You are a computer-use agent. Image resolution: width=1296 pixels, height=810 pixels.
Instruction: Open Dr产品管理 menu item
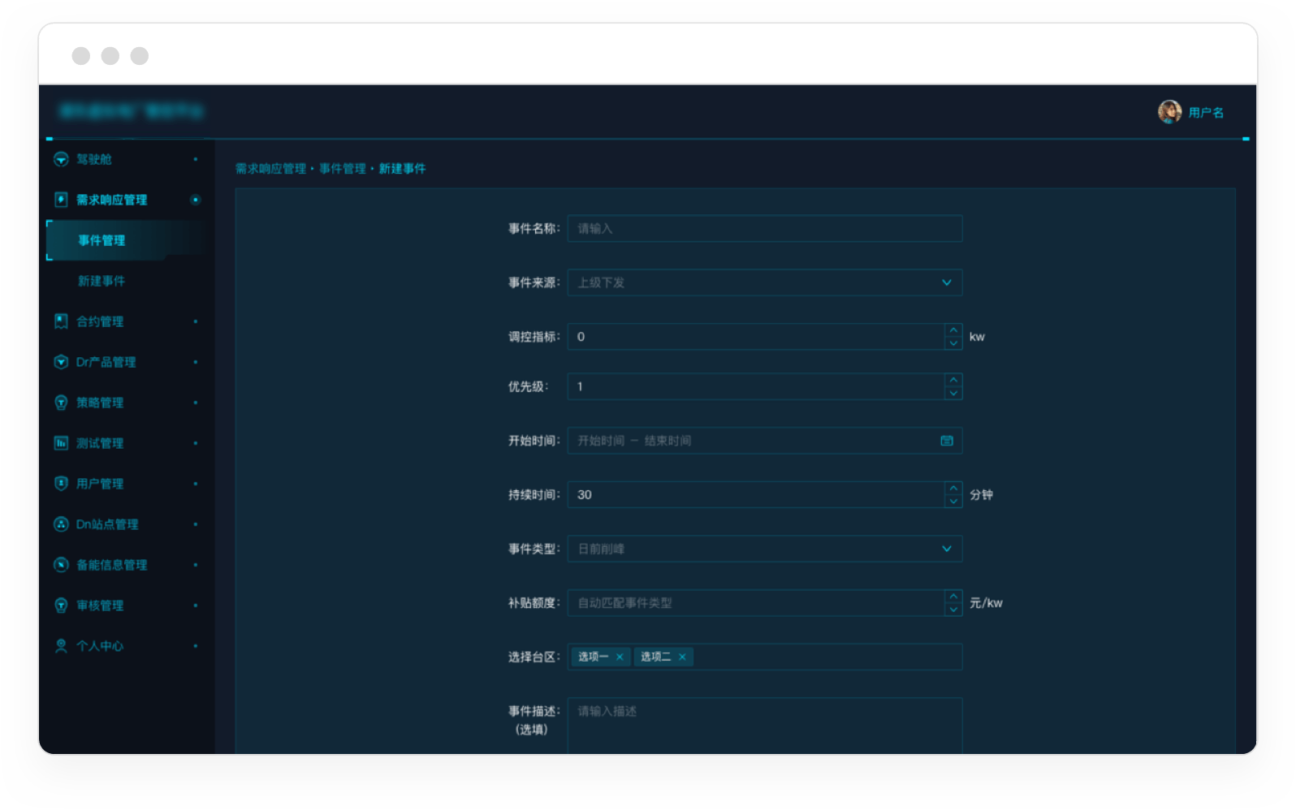click(x=126, y=362)
